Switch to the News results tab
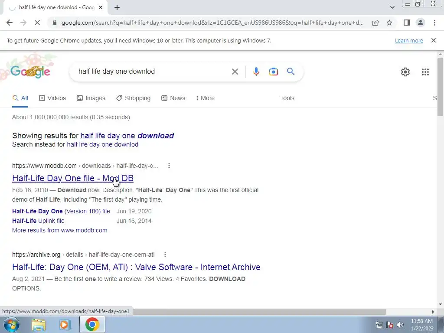This screenshot has width=444, height=333. (173, 98)
